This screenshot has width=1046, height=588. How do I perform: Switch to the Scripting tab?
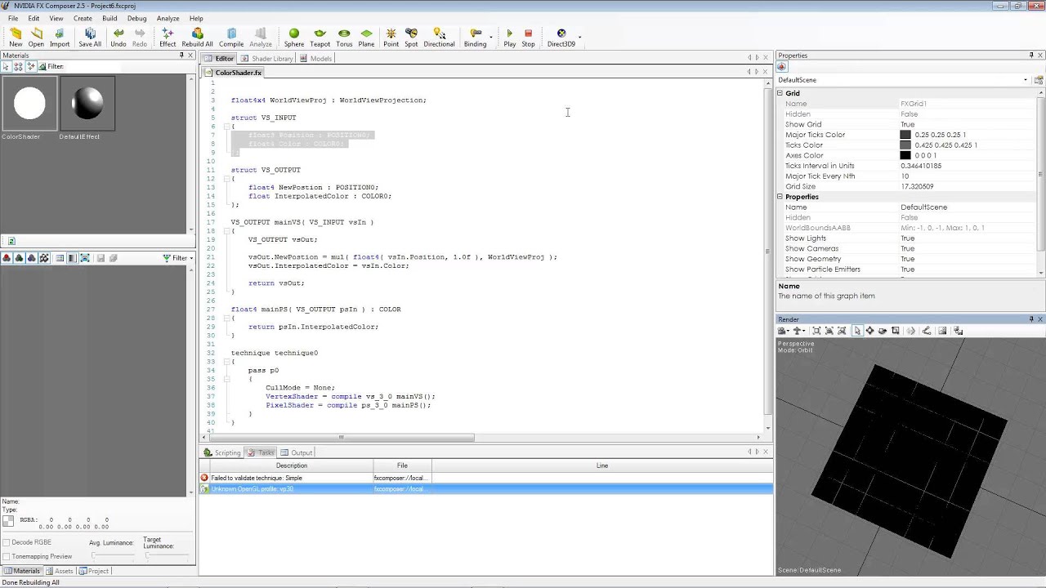[x=221, y=452]
